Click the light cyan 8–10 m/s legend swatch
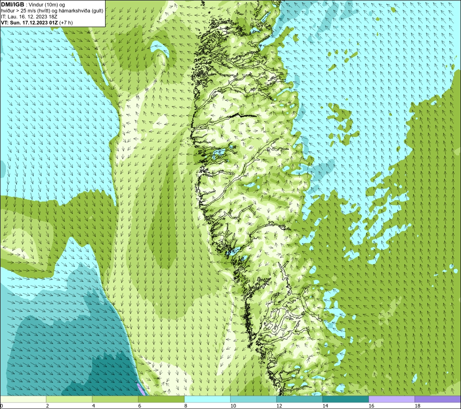Viewport: 461px width, 409px height. click(207, 399)
